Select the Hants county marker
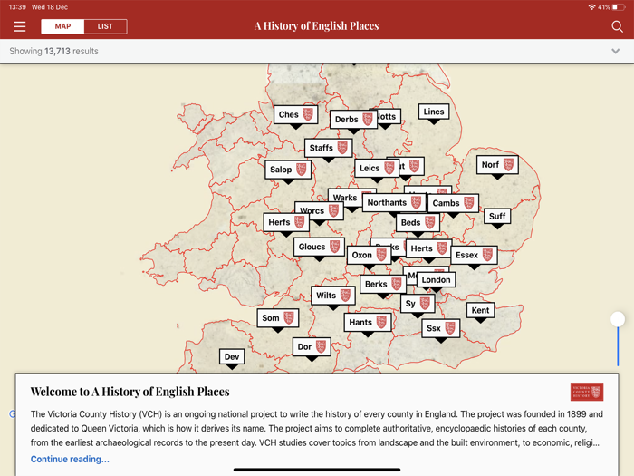 (368, 323)
